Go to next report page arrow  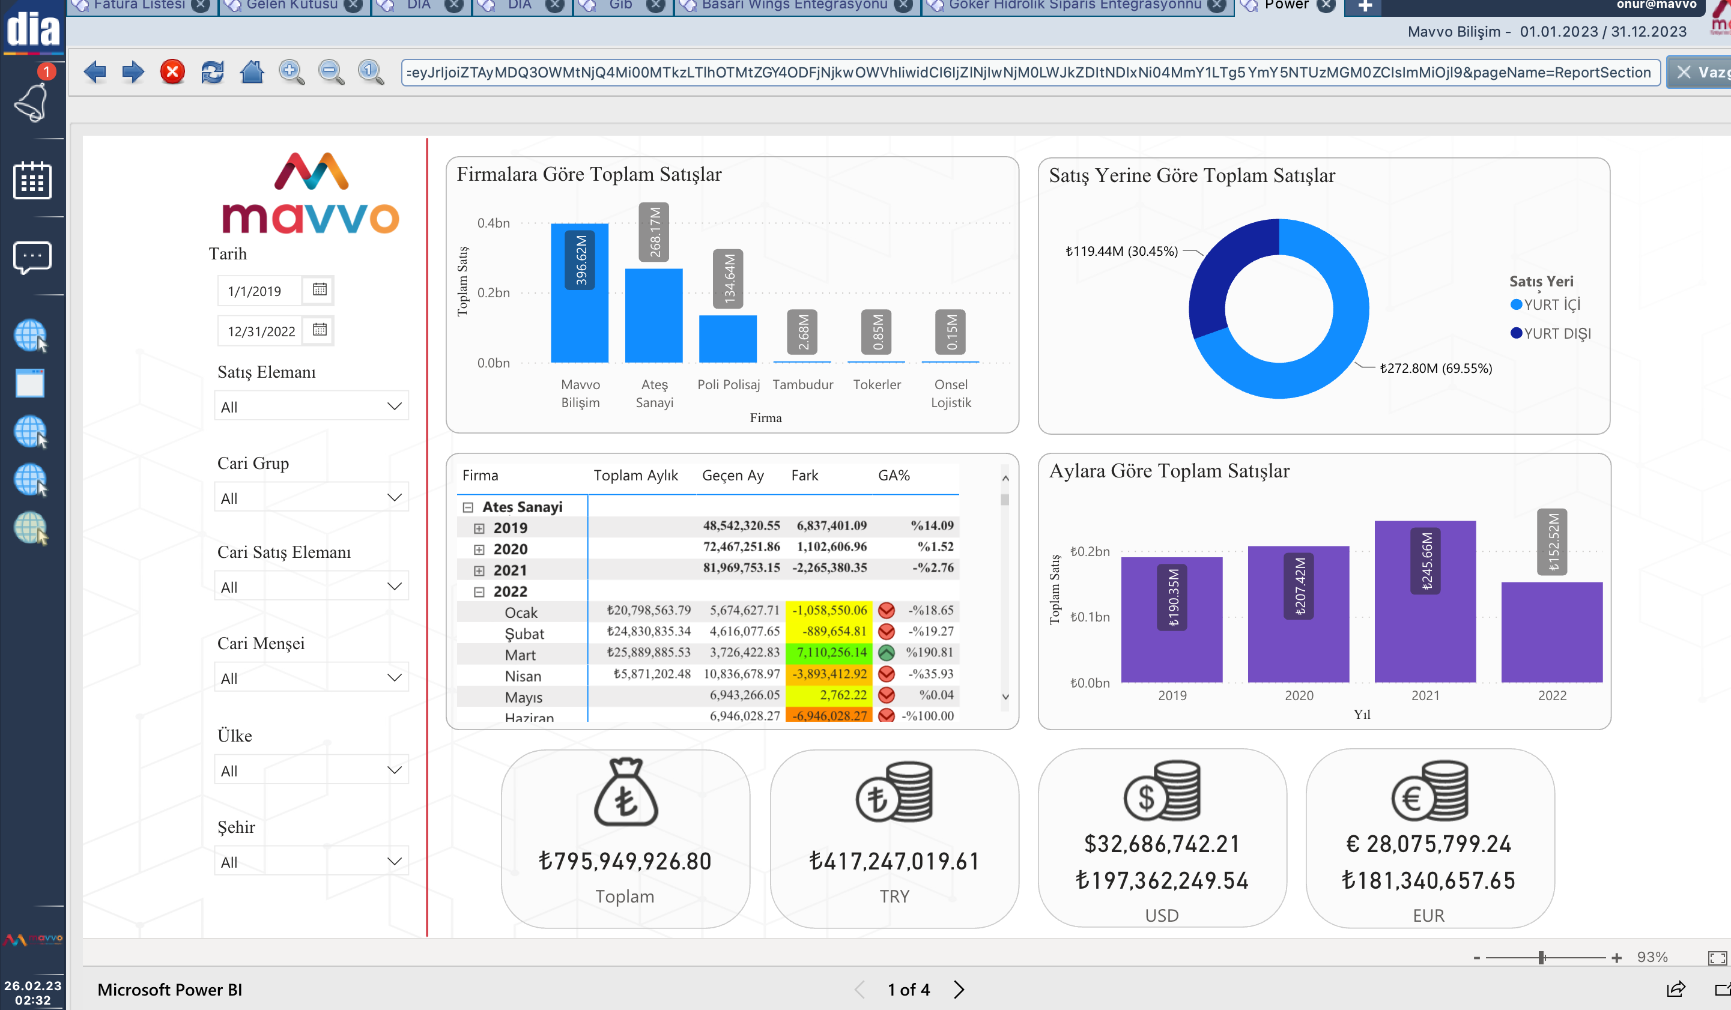point(960,990)
